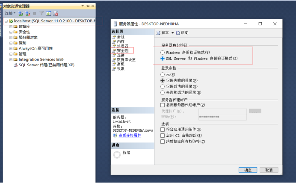Image resolution: width=296 pixels, height=183 pixels.
Task: Click the Refresh icon in Object Explorer
Action: pos(48,13)
